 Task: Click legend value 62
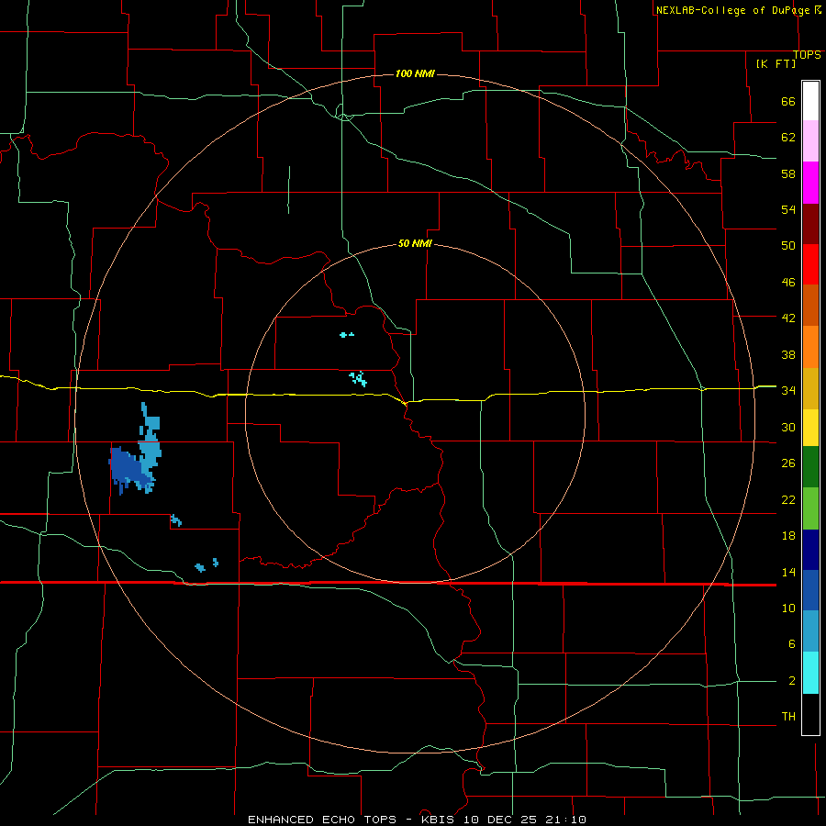point(788,138)
